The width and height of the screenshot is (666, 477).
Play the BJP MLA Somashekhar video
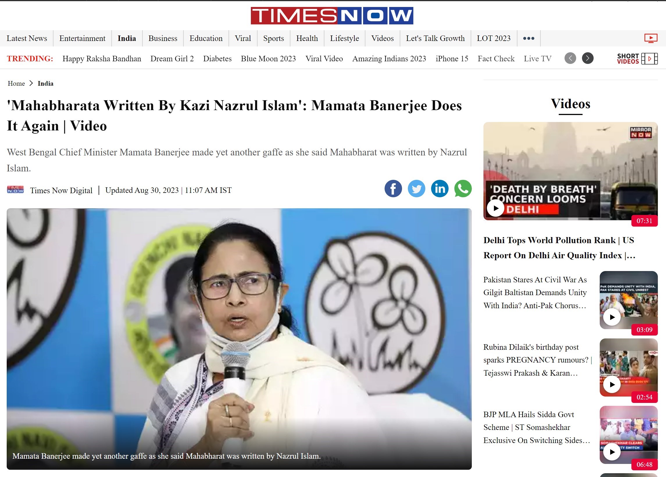[612, 452]
